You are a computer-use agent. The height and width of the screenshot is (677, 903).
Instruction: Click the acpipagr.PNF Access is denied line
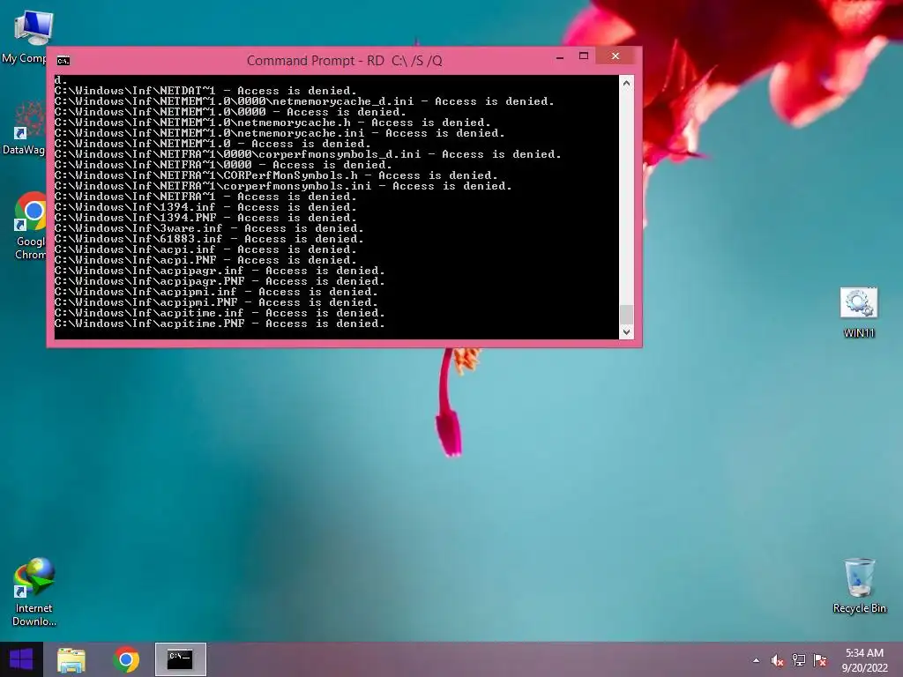pyautogui.click(x=220, y=281)
